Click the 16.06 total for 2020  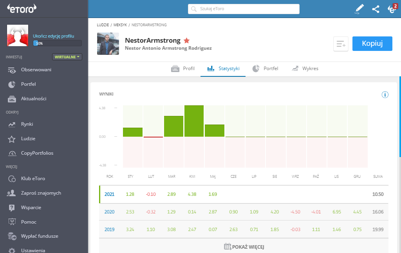click(x=378, y=212)
